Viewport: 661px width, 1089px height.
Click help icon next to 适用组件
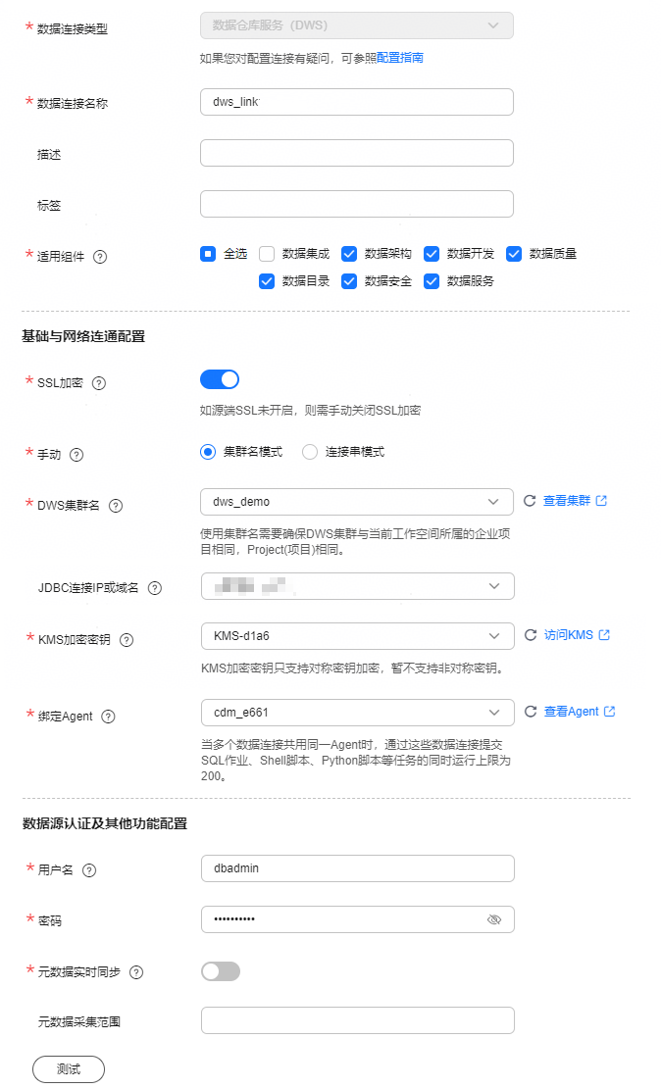coord(100,257)
